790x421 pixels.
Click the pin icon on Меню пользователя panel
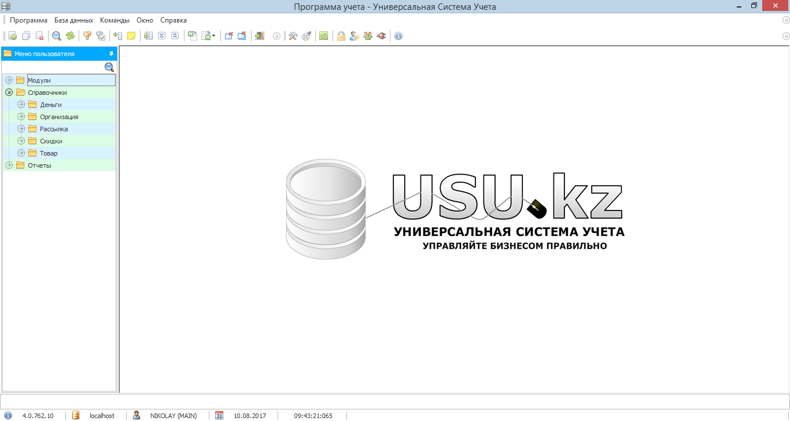[x=112, y=54]
